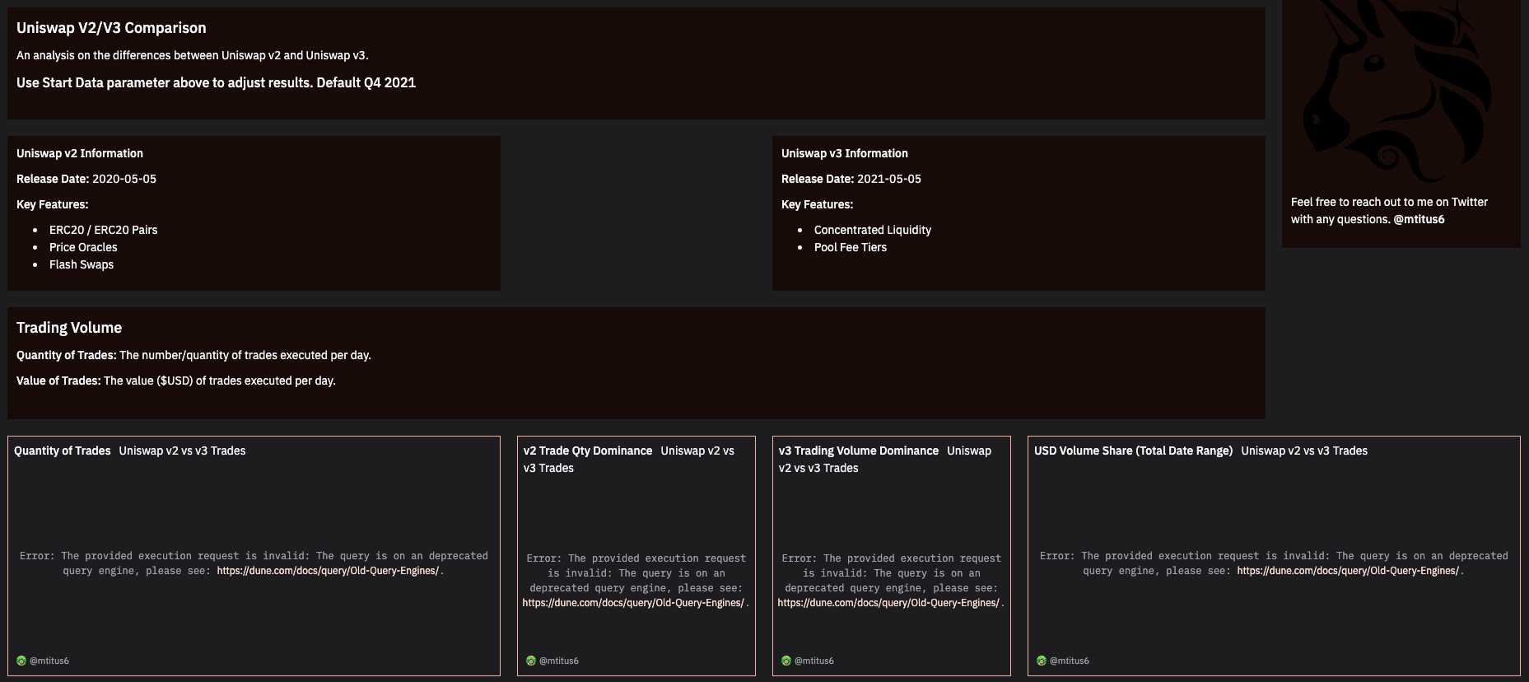
Task: Click the Quantity of Trades chart title
Action: pyautogui.click(x=63, y=451)
